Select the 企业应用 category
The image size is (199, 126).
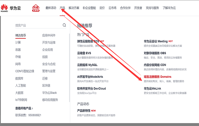(47, 50)
